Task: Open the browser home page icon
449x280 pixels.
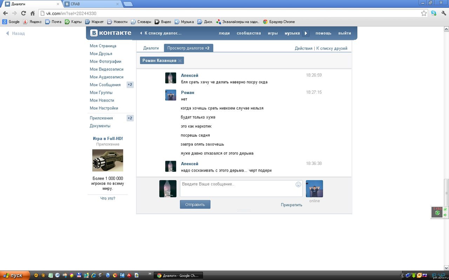Action: click(33, 13)
